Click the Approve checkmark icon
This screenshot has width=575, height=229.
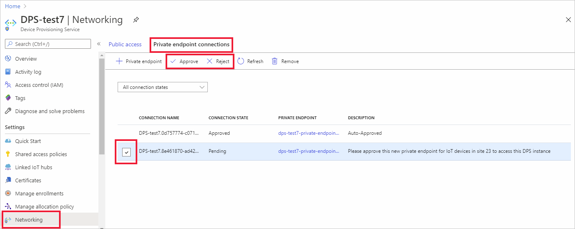173,61
